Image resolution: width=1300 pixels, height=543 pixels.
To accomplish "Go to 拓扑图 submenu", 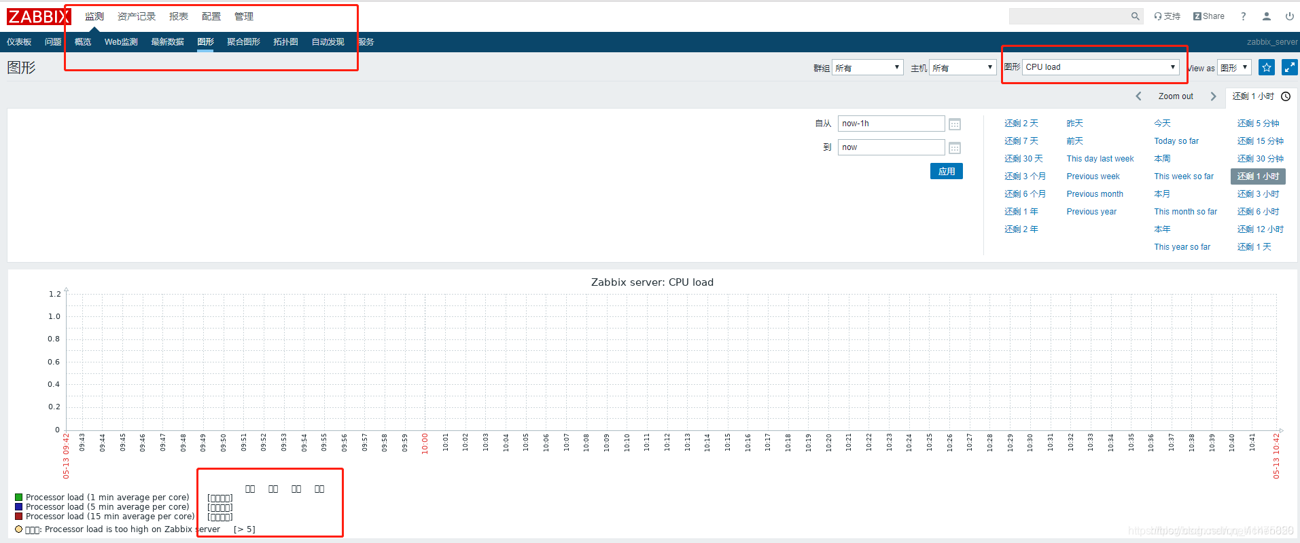I will point(285,42).
